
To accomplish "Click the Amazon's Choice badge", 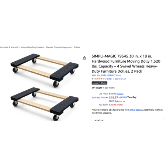I will click(x=100, y=83).
